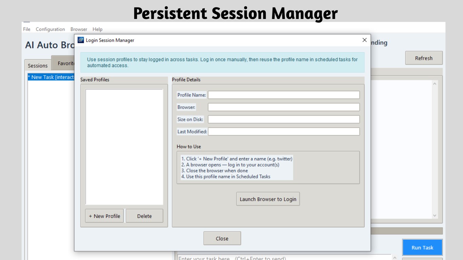Click the Browser text field
This screenshot has width=463, height=260.
click(x=284, y=107)
